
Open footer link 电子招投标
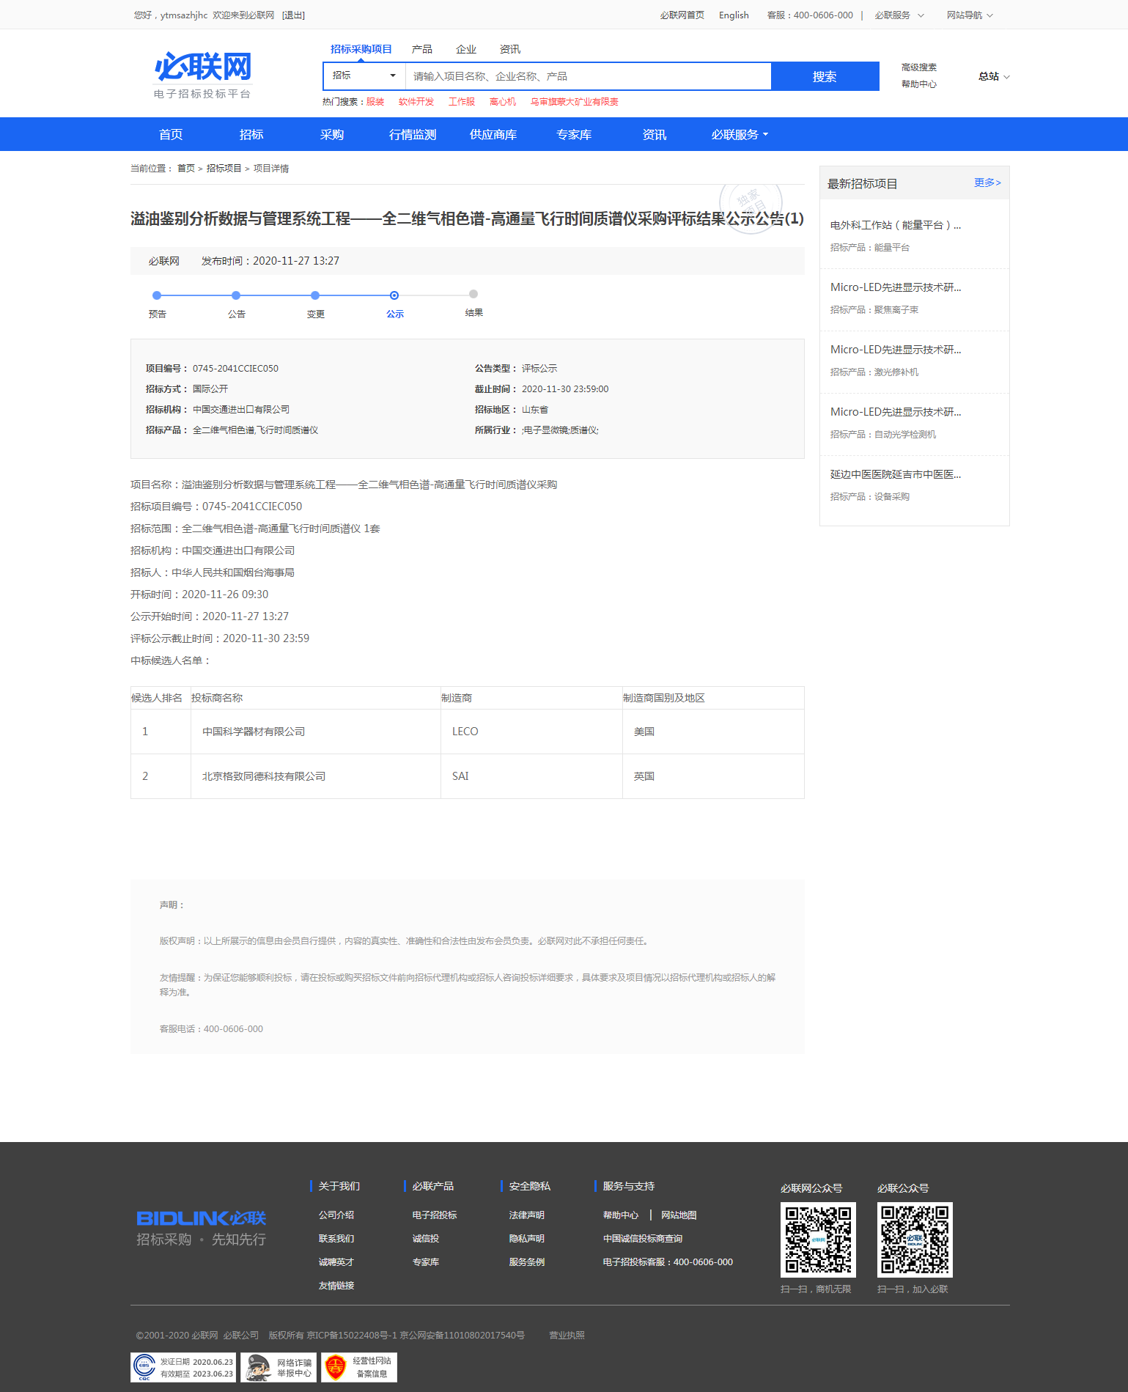pyautogui.click(x=435, y=1215)
